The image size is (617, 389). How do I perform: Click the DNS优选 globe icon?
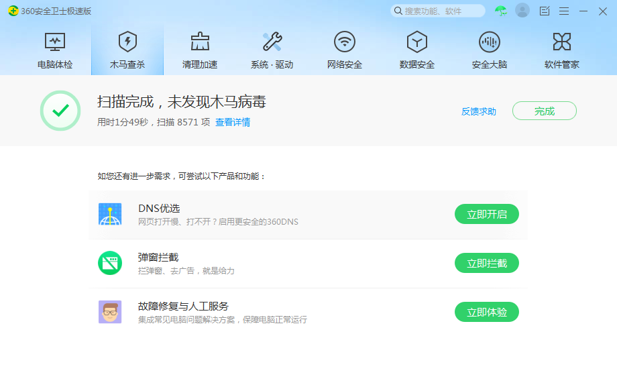coord(110,214)
